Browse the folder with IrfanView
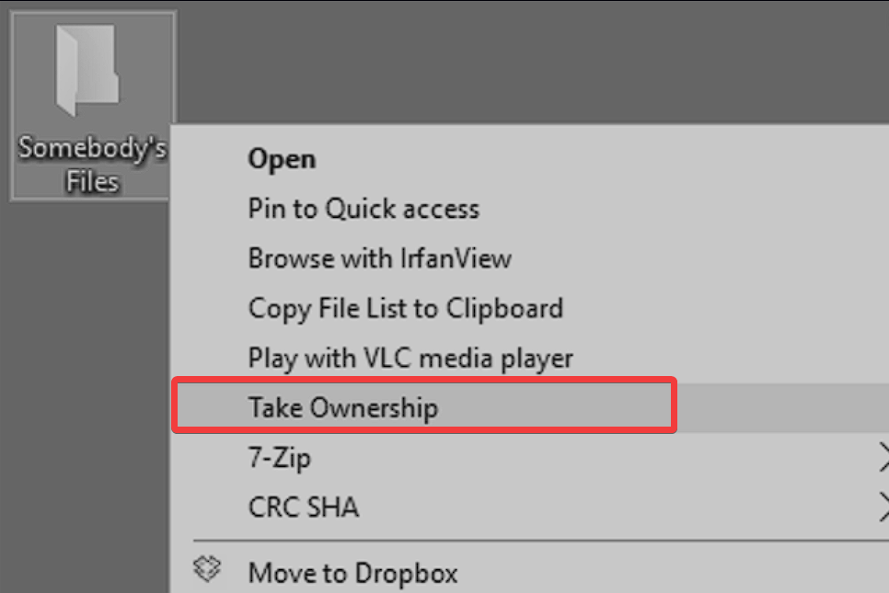The image size is (889, 593). pyautogui.click(x=379, y=258)
